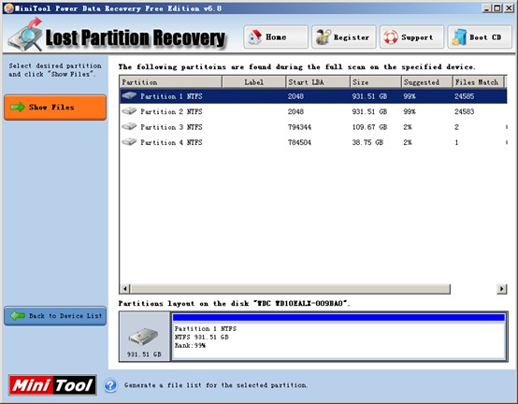The image size is (518, 404).
Task: Click the MiniTool logo
Action: tap(52, 385)
